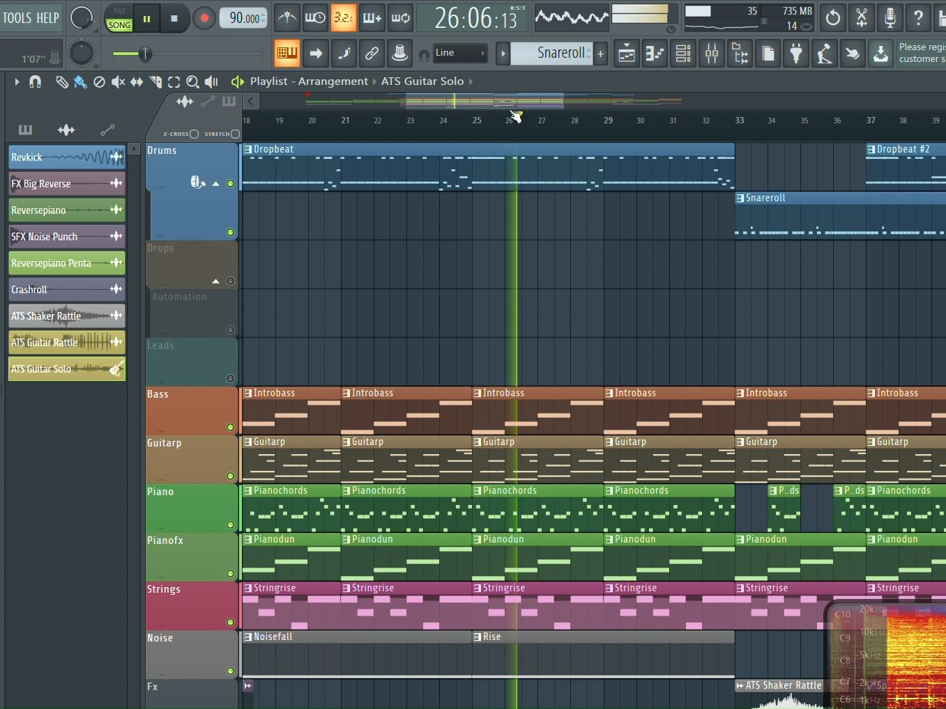Viewport: 946px width, 709px height.
Task: Collapse the Drops track group arrow
Action: click(215, 281)
